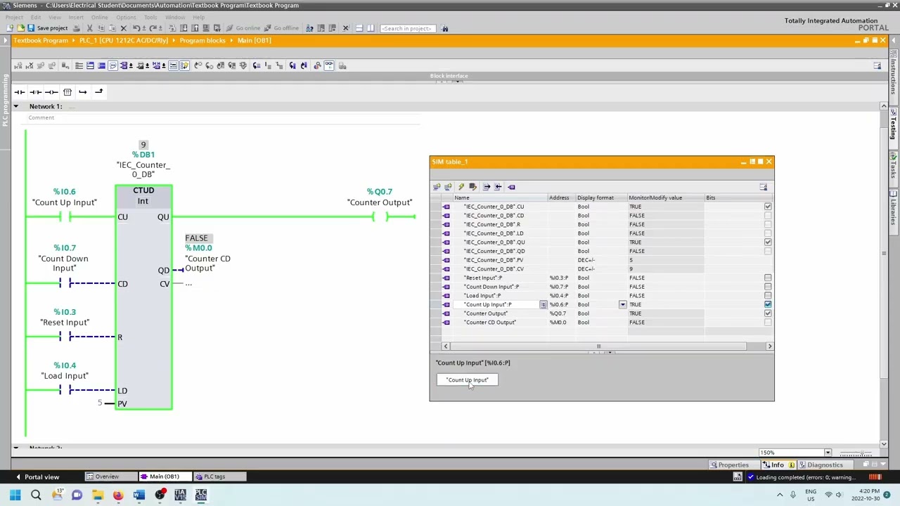Switch to Portal view
This screenshot has height=506, width=900.
click(x=37, y=477)
